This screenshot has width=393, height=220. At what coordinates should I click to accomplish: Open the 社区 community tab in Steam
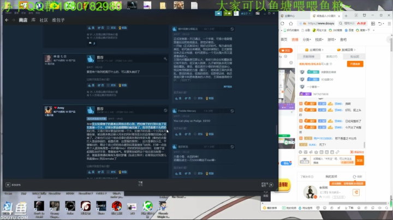click(x=44, y=20)
